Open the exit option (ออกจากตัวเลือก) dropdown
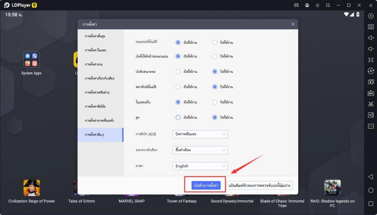The width and height of the screenshot is (377, 215). point(200,150)
